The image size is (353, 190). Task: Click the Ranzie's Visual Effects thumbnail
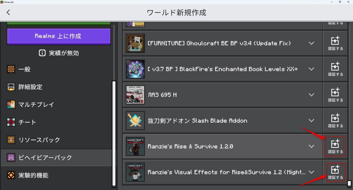pos(135,172)
